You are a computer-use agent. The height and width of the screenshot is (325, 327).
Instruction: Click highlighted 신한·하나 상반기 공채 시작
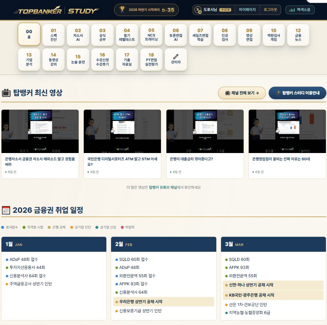tap(273, 285)
